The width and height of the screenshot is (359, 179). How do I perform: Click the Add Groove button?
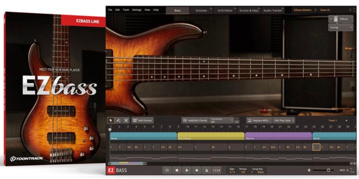pyautogui.click(x=142, y=120)
